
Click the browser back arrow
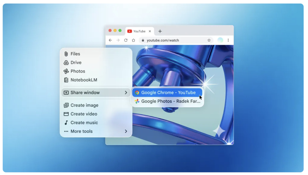click(110, 40)
